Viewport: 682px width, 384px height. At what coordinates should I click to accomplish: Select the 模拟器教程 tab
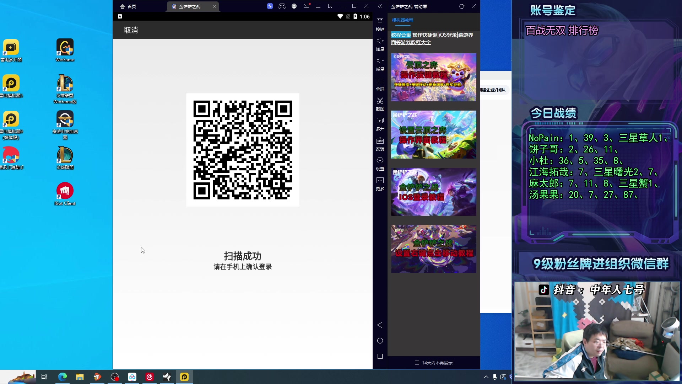402,20
